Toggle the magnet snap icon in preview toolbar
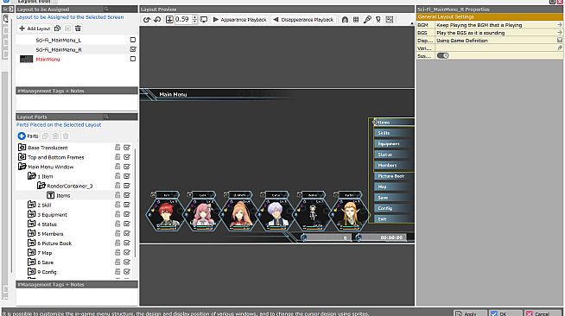Image resolution: width=565 pixels, height=316 pixels. (345, 20)
